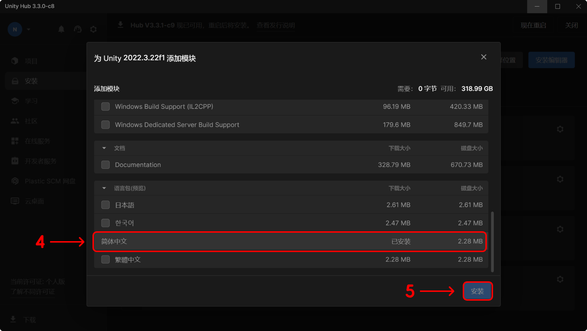Click 安装编辑器 install editor button

tap(551, 60)
